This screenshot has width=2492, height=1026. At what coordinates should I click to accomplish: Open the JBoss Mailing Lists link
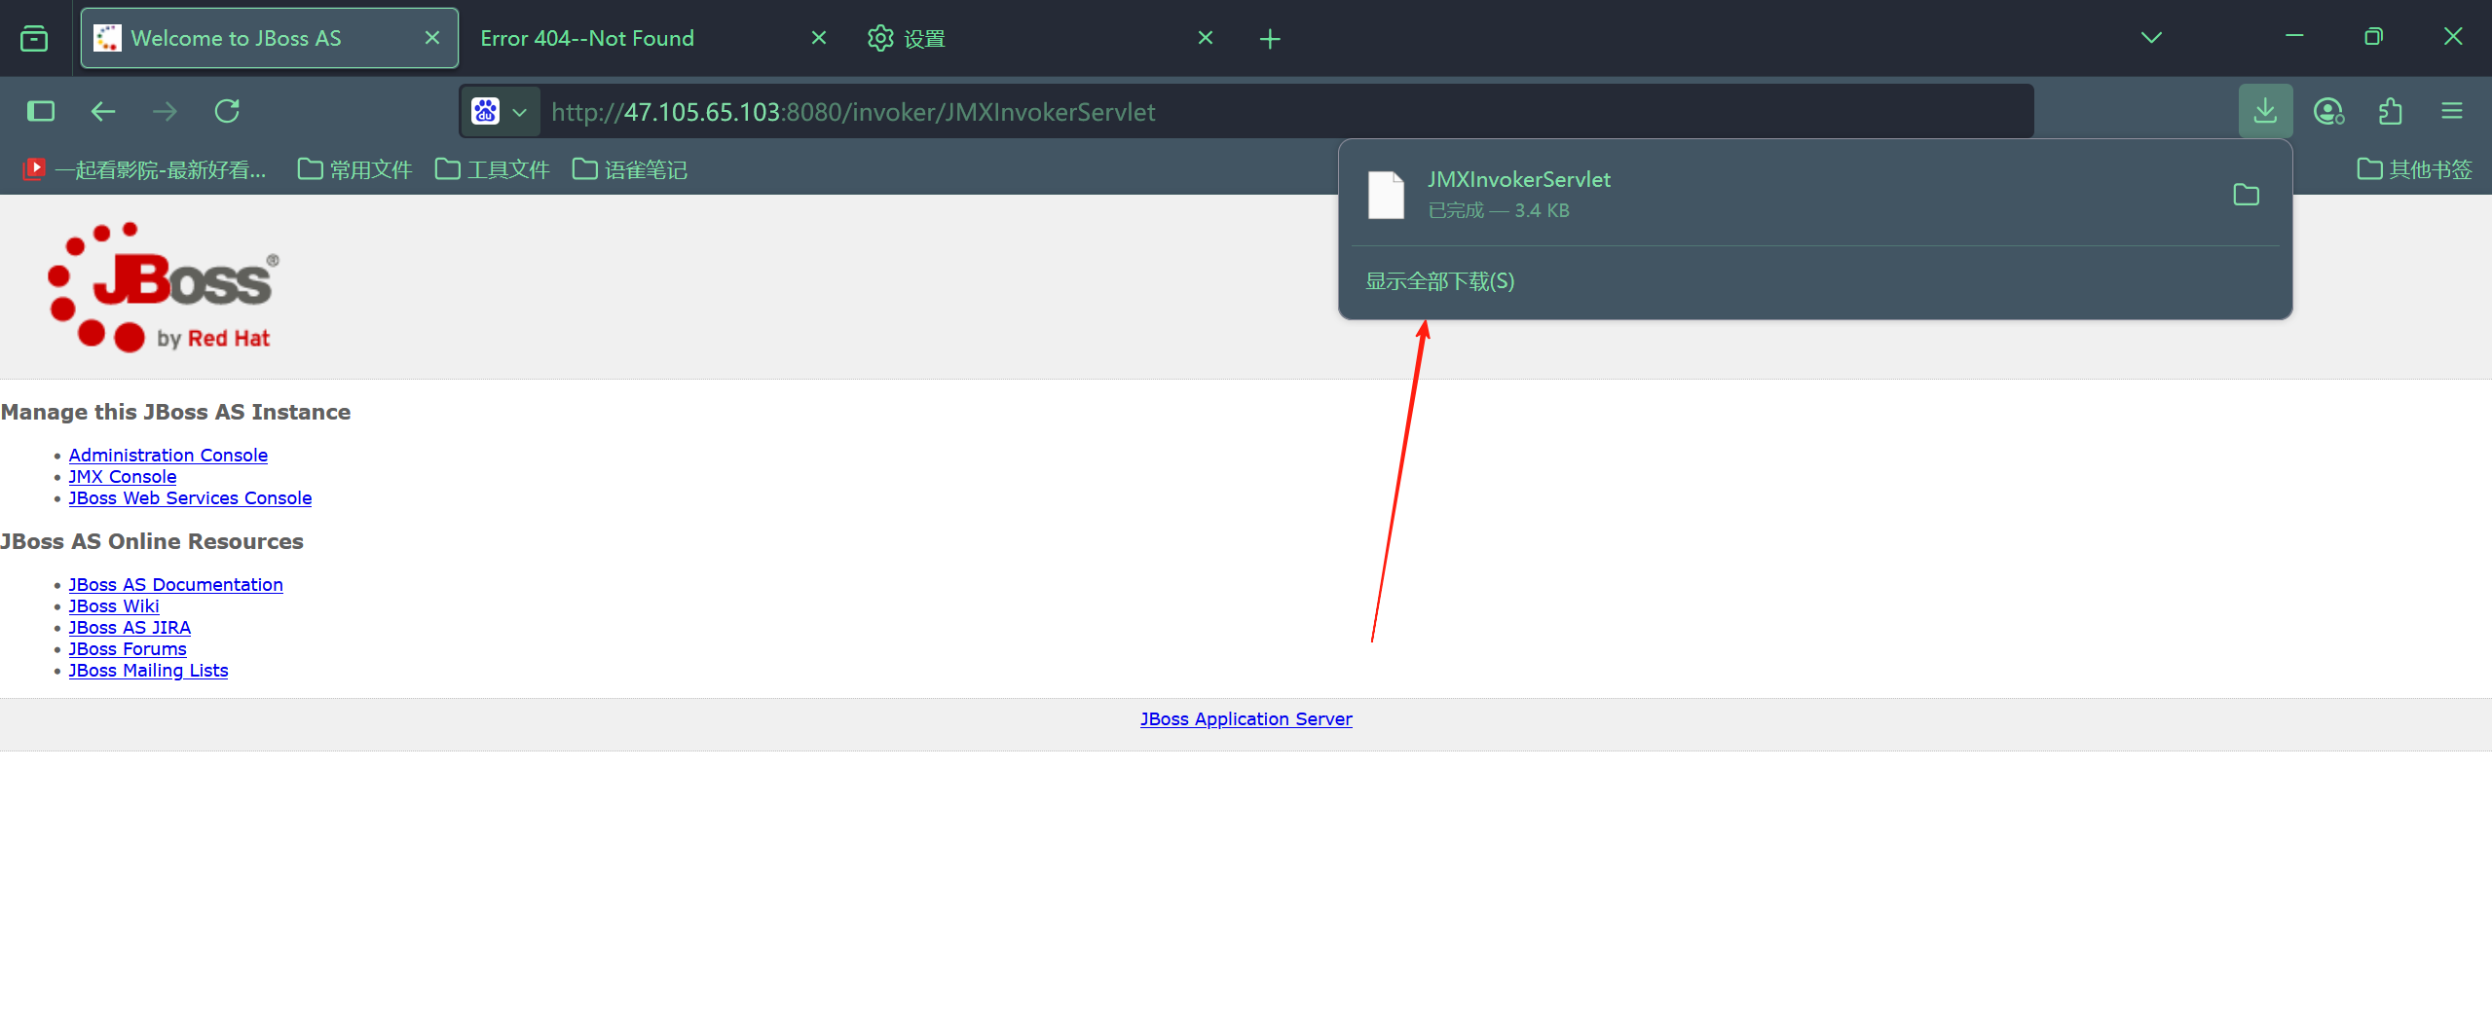(x=148, y=670)
